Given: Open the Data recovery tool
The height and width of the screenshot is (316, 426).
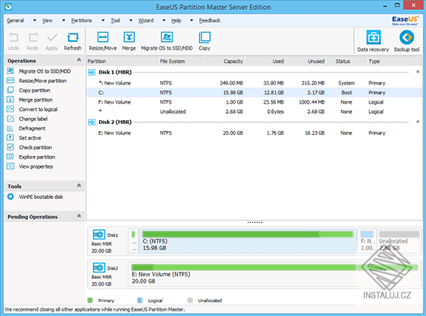Looking at the screenshot, I should point(373,41).
